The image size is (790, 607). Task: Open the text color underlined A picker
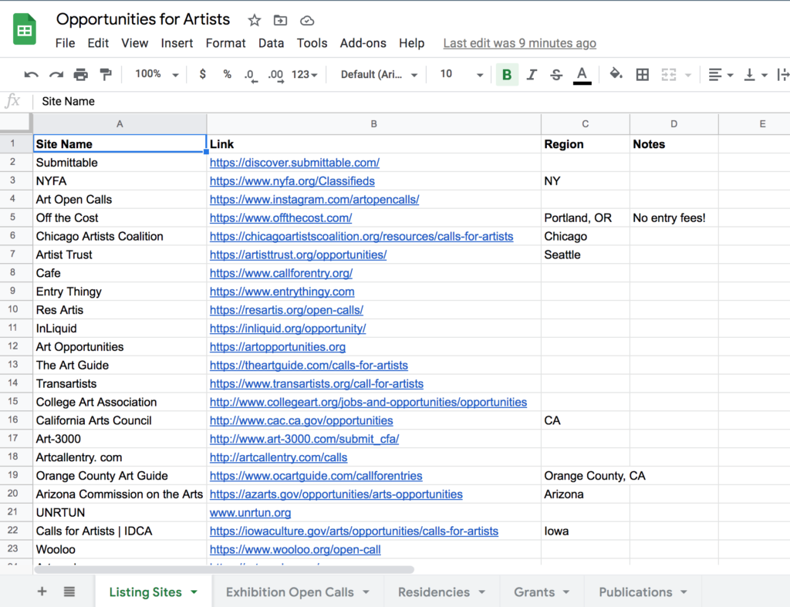pyautogui.click(x=582, y=75)
